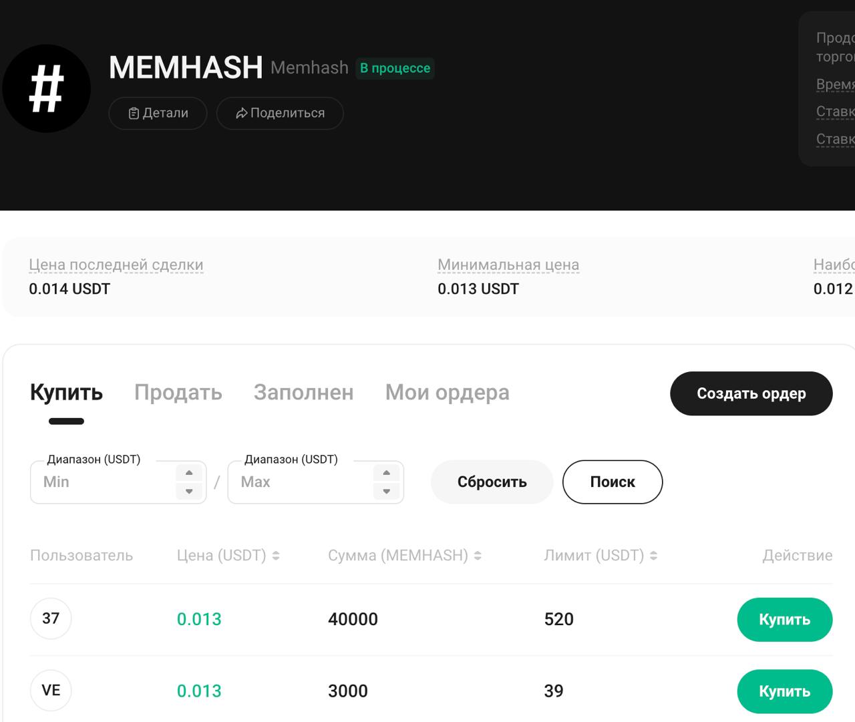The height and width of the screenshot is (722, 855).
Task: Increase Max range with up arrow
Action: point(386,473)
